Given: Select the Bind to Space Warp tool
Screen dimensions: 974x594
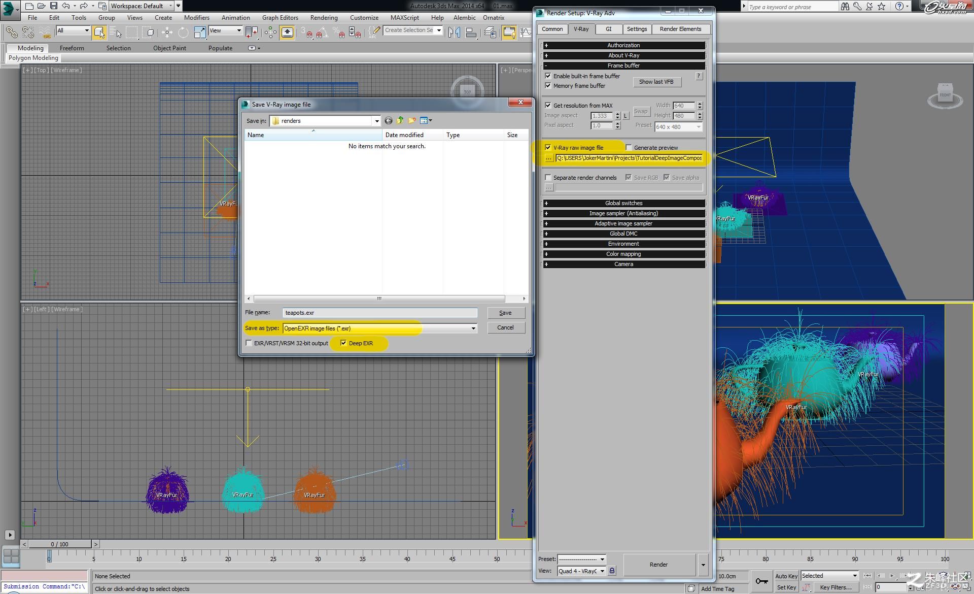Looking at the screenshot, I should [45, 32].
